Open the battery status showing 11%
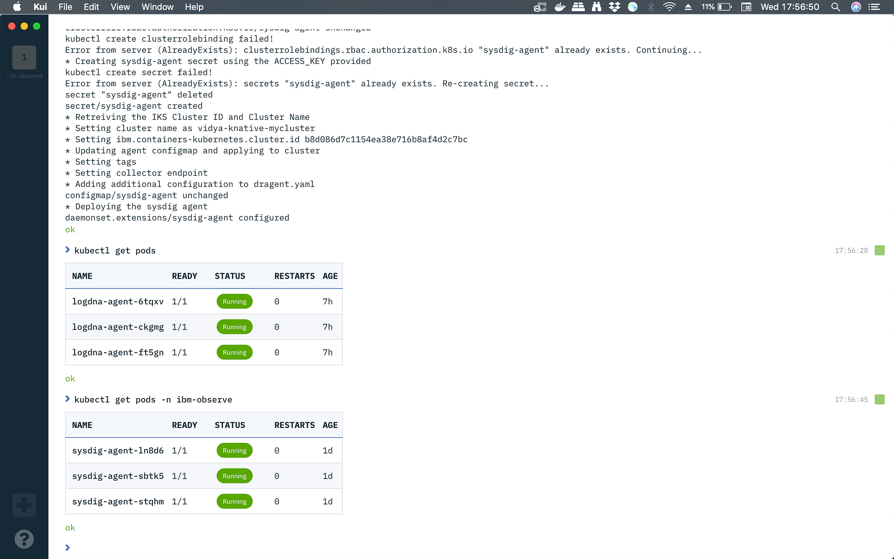 716,7
